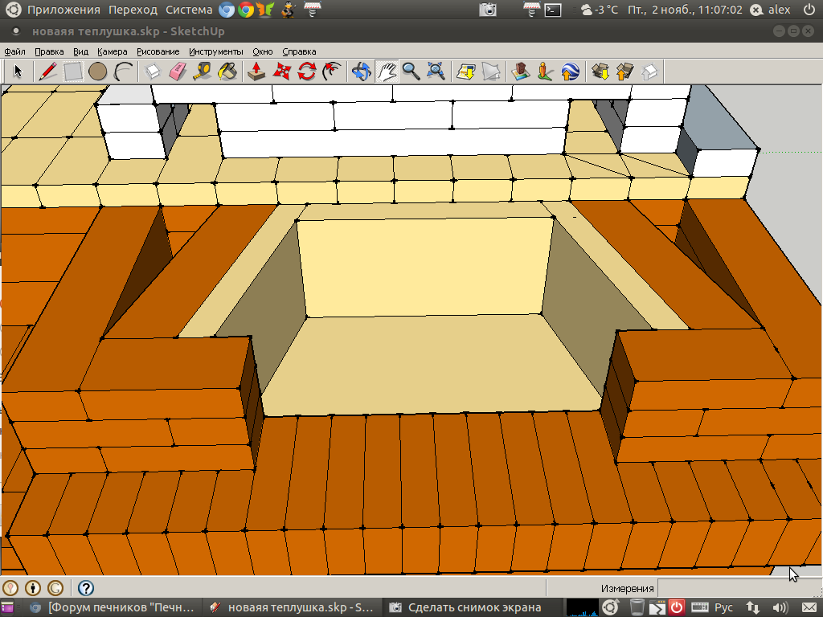Open the status bar help question-mark button

pyautogui.click(x=86, y=588)
